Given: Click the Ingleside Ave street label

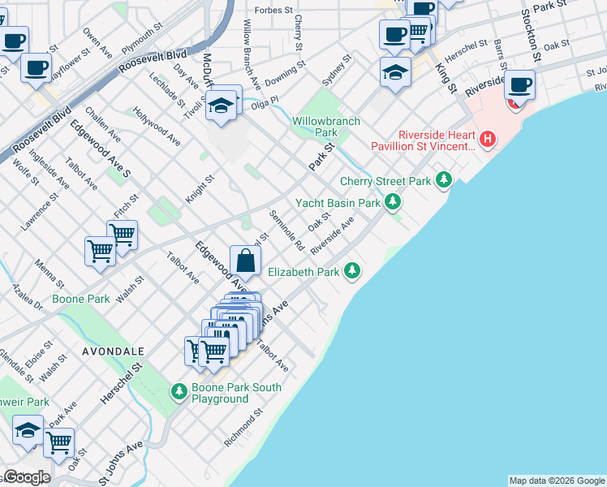Looking at the screenshot, I should (50, 169).
